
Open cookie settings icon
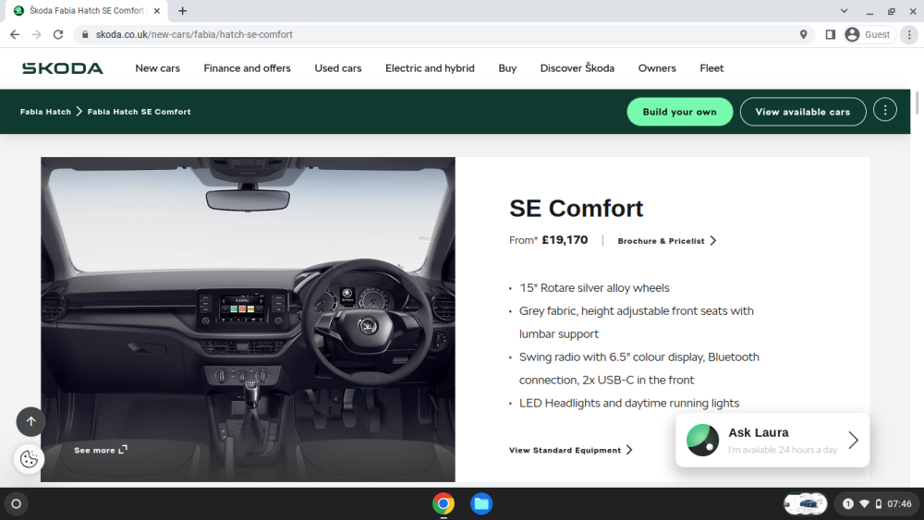tap(29, 459)
